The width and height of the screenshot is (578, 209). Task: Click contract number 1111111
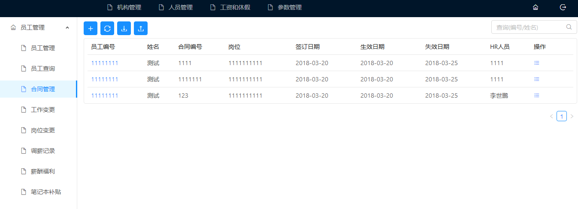[x=190, y=79]
